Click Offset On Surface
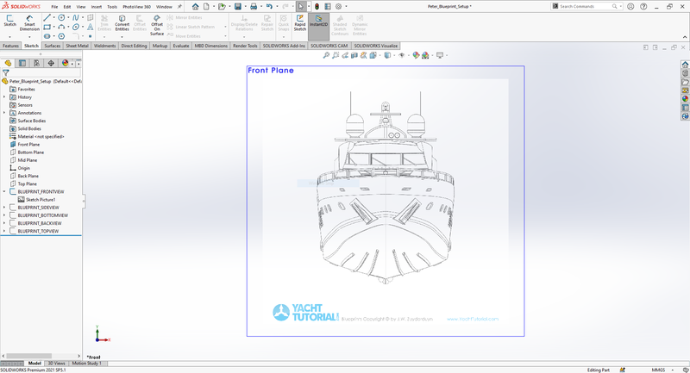690x373 pixels. point(157,25)
